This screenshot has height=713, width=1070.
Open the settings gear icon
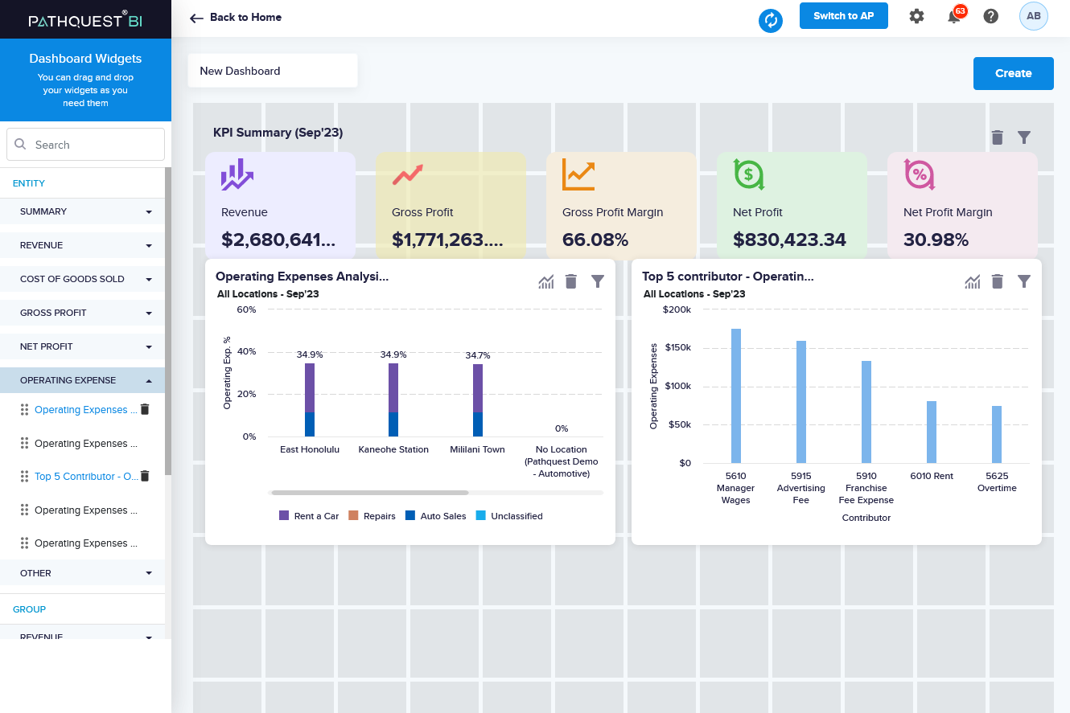(x=916, y=16)
